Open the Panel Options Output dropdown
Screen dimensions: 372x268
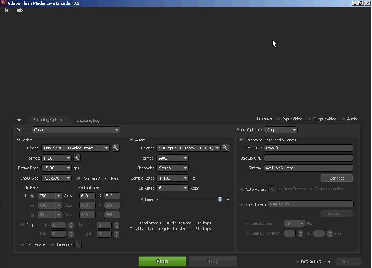tap(281, 130)
